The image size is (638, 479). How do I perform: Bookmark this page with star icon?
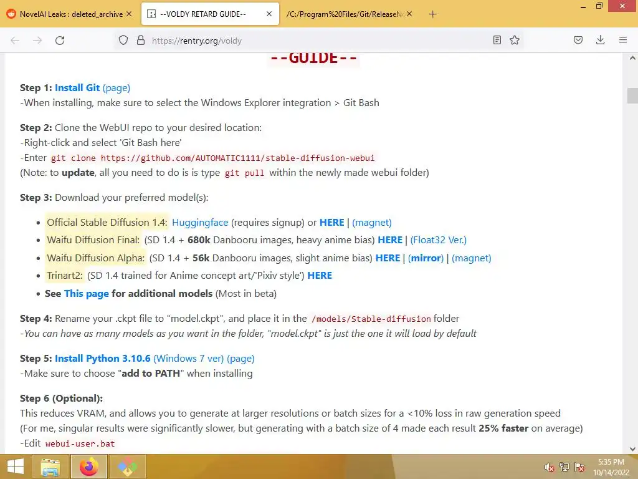tap(515, 40)
